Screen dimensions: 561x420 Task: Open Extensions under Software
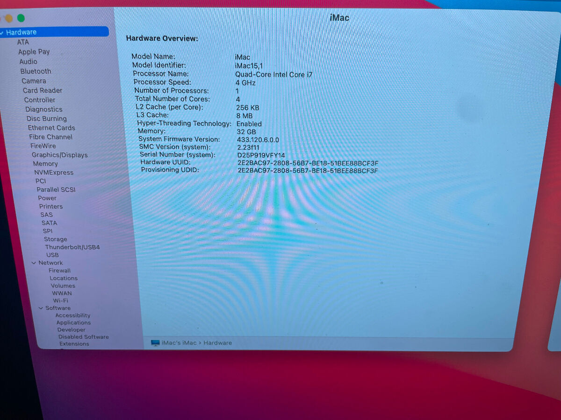[74, 344]
